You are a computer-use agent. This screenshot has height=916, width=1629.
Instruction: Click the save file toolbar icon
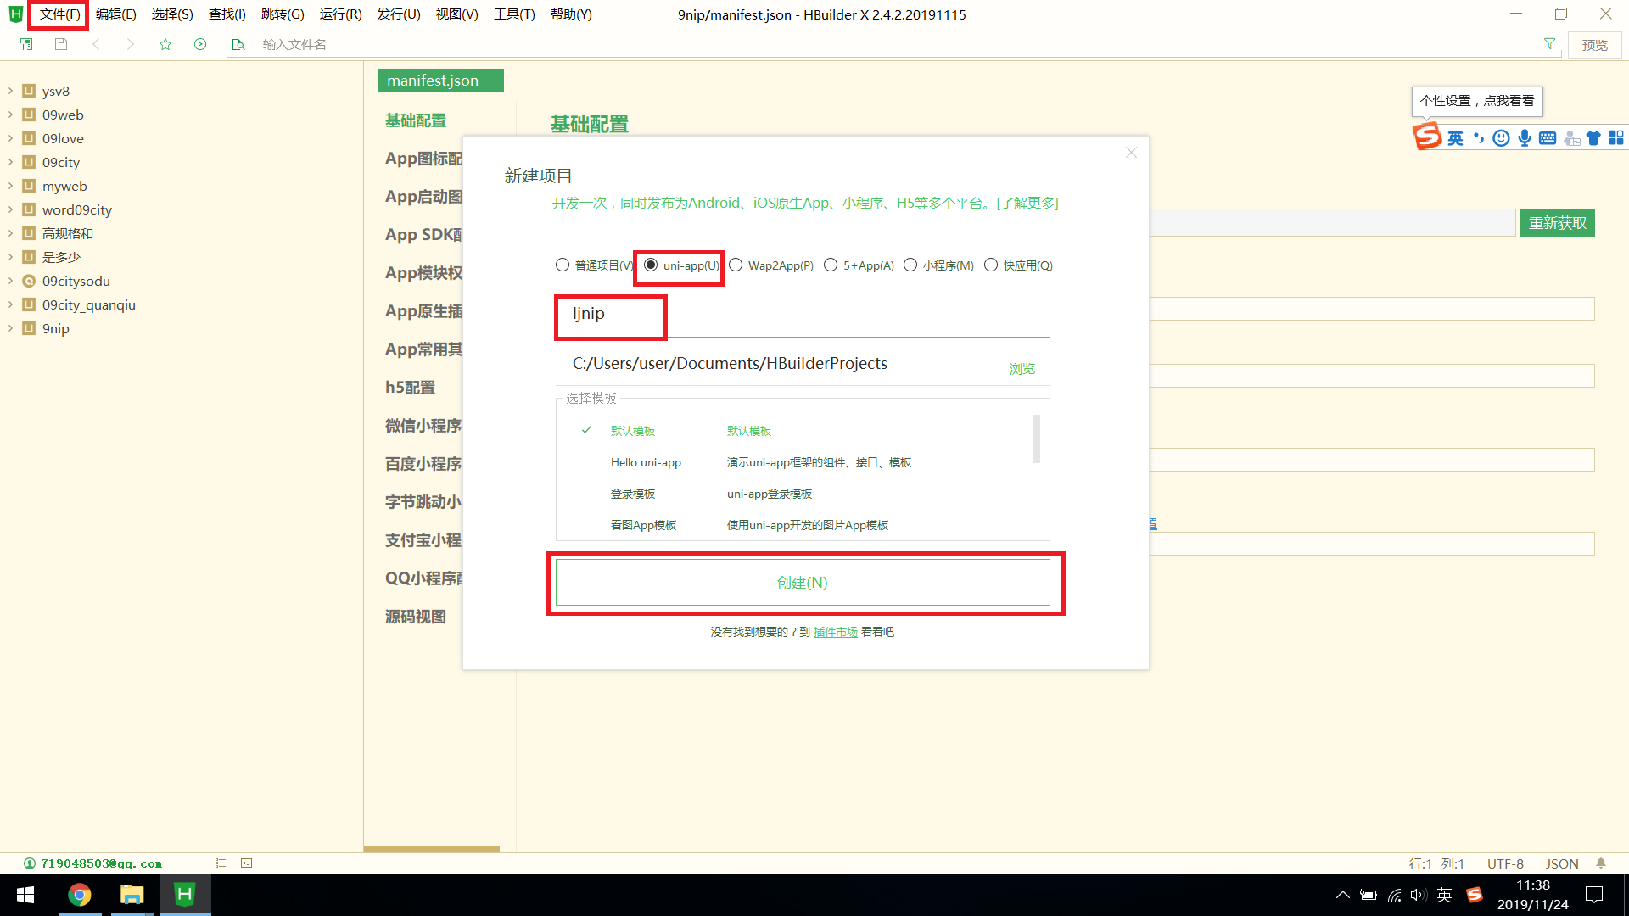coord(61,44)
